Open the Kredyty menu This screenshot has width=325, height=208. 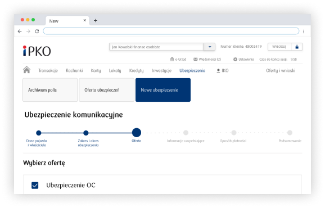tap(136, 71)
